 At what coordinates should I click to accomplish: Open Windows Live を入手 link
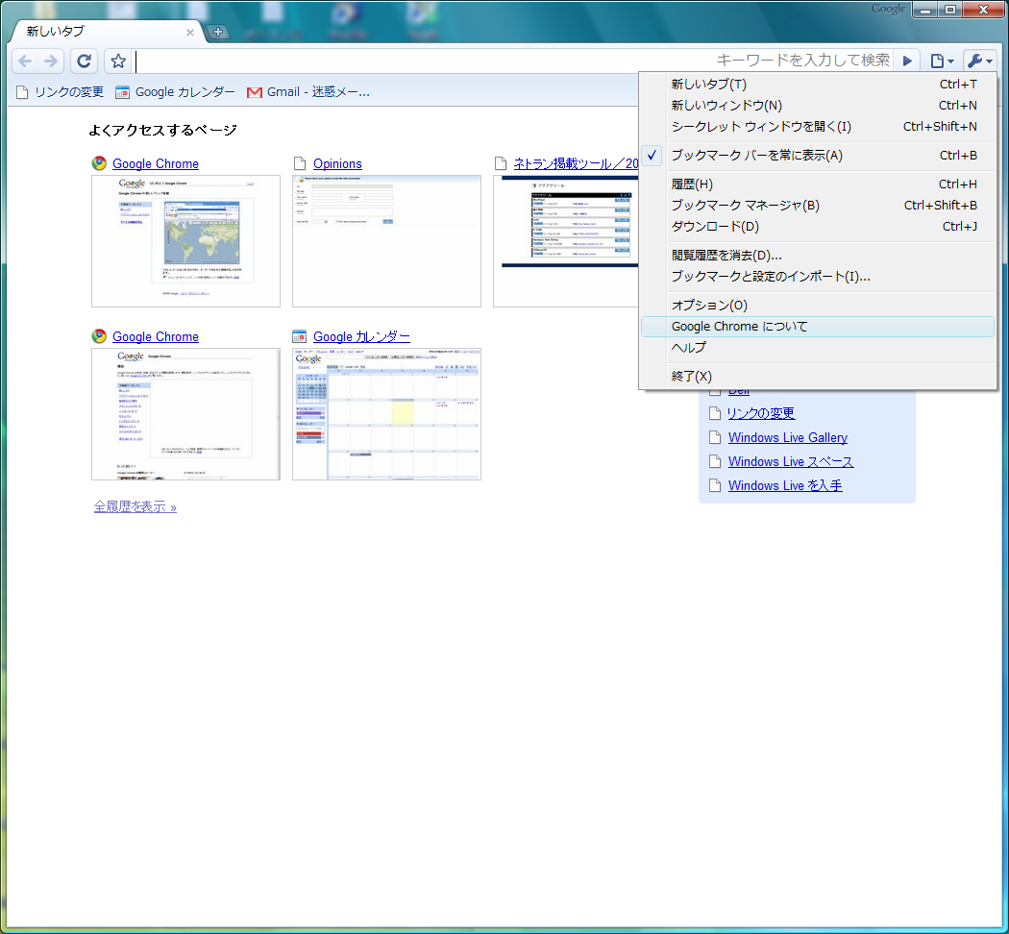(x=785, y=485)
